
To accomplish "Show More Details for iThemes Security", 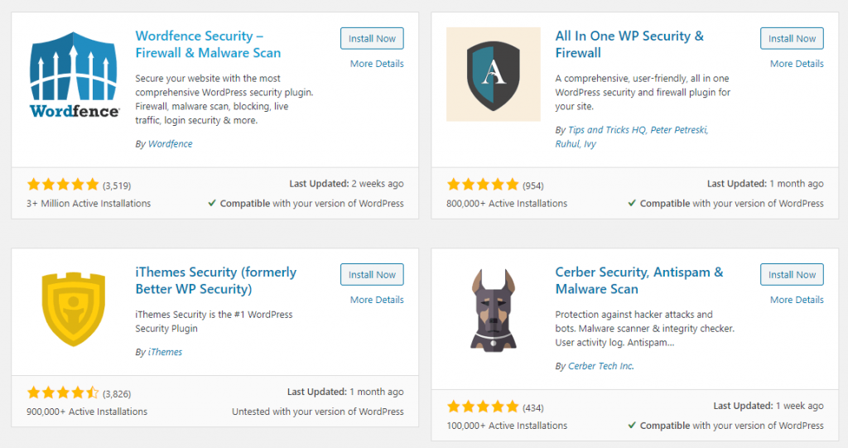I will (377, 300).
